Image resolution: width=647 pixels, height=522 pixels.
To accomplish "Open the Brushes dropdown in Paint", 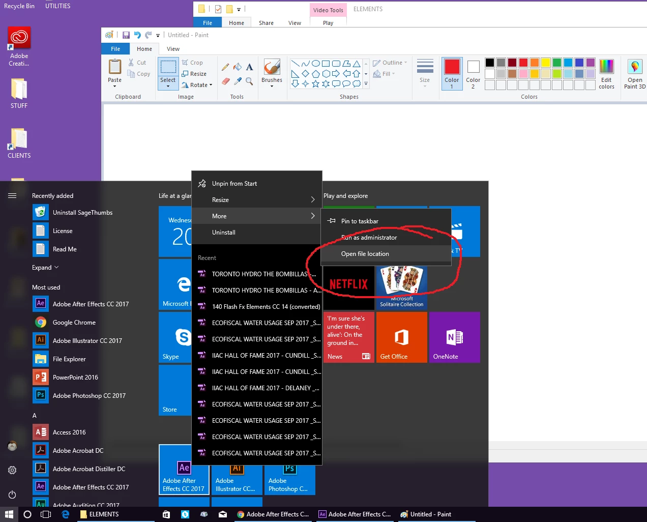I will pos(272,86).
